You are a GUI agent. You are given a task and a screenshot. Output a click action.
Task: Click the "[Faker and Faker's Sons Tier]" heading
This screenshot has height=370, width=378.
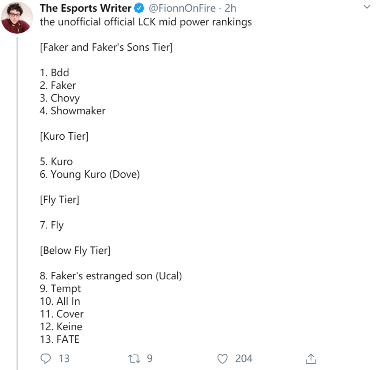click(106, 48)
